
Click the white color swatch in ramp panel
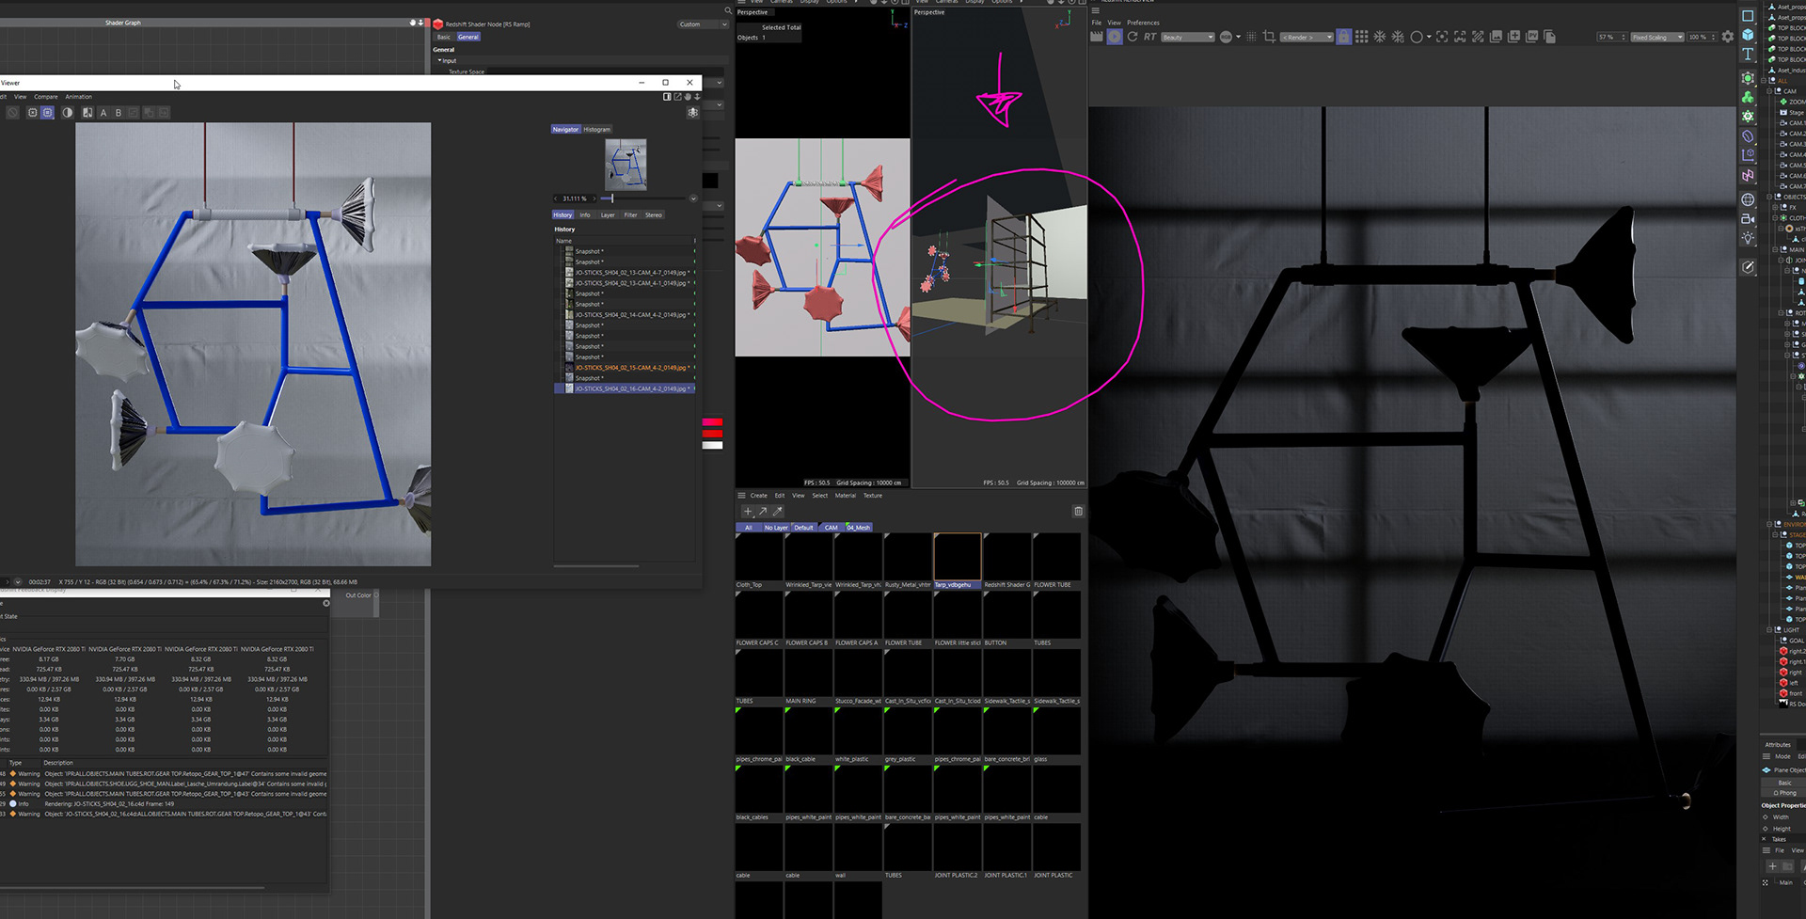point(712,445)
